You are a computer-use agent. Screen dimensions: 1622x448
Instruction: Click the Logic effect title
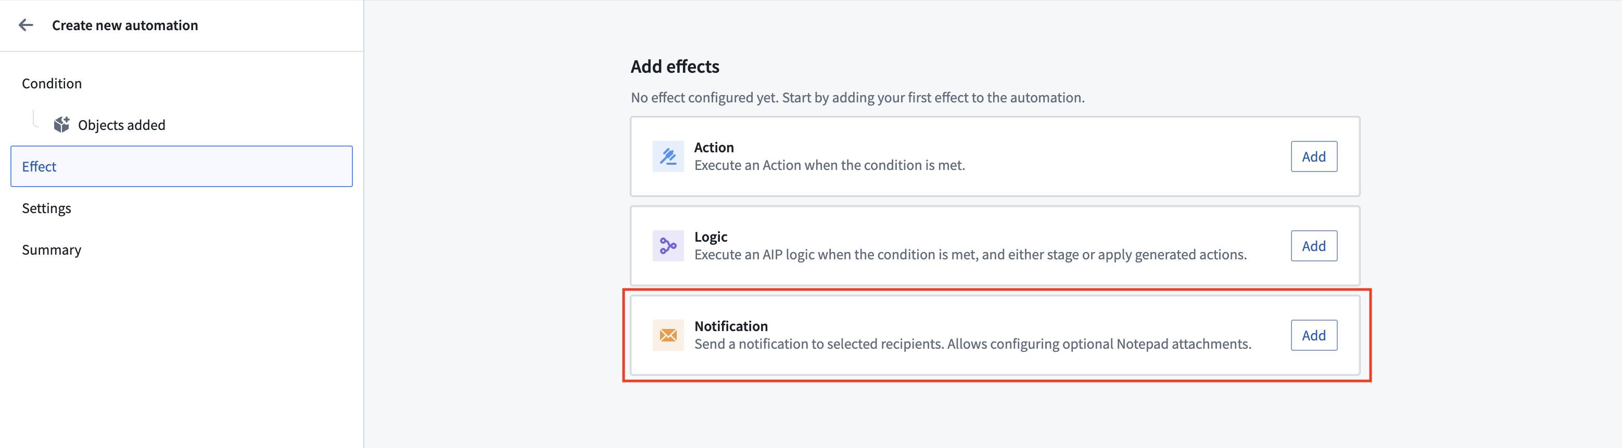(711, 237)
